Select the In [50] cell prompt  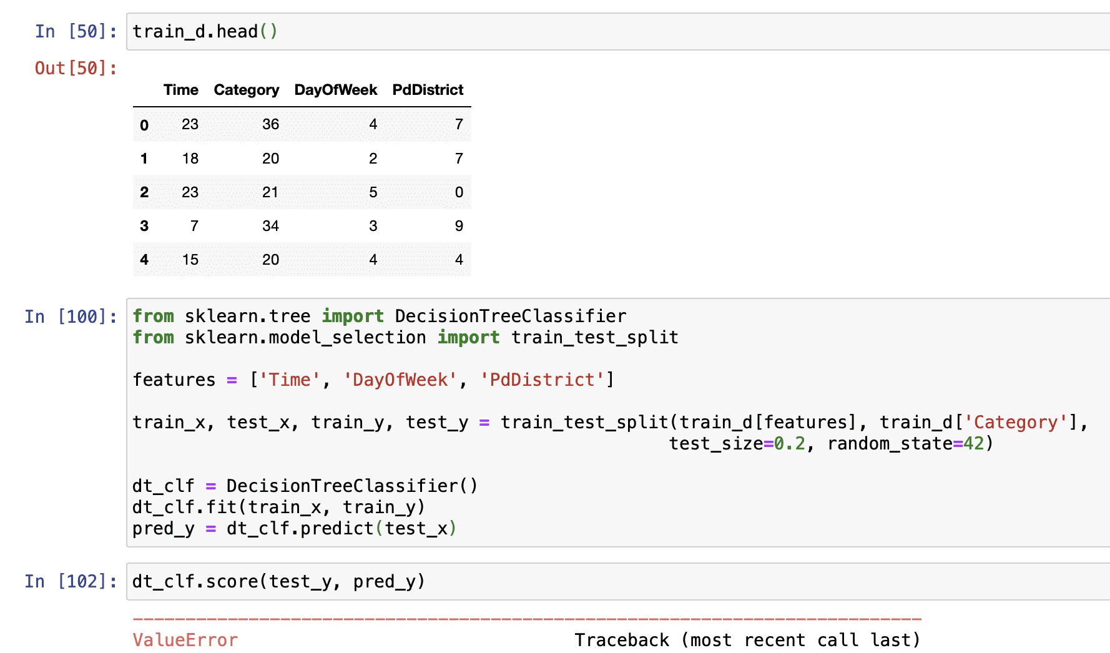pos(76,32)
